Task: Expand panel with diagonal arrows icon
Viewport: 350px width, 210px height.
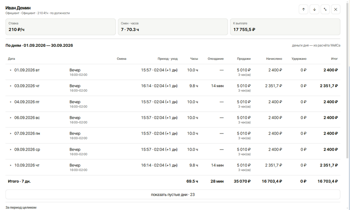Action: (x=325, y=9)
